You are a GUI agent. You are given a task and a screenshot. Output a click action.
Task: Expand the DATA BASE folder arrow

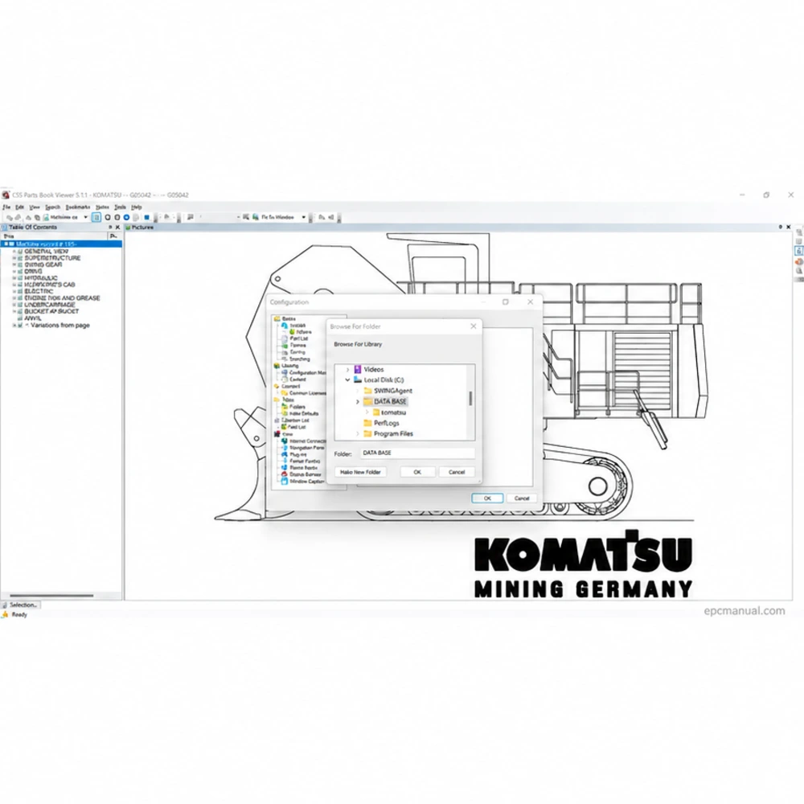point(358,401)
